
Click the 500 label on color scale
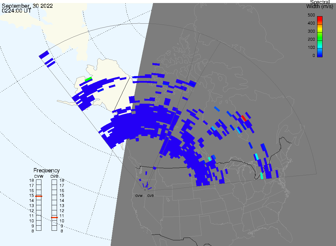(x=311, y=15)
